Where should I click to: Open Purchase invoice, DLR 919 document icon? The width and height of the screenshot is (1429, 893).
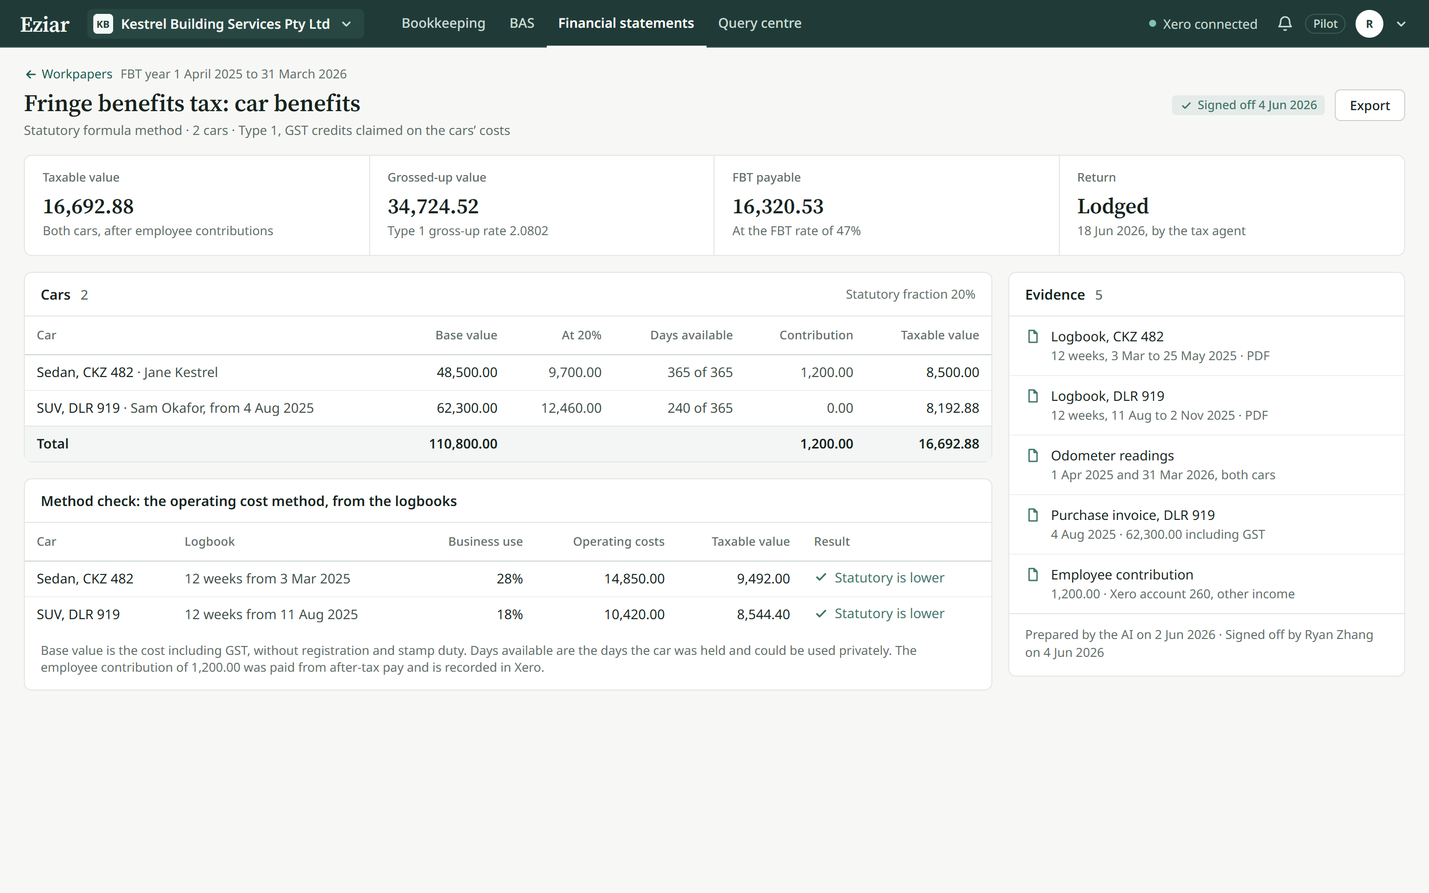1033,515
